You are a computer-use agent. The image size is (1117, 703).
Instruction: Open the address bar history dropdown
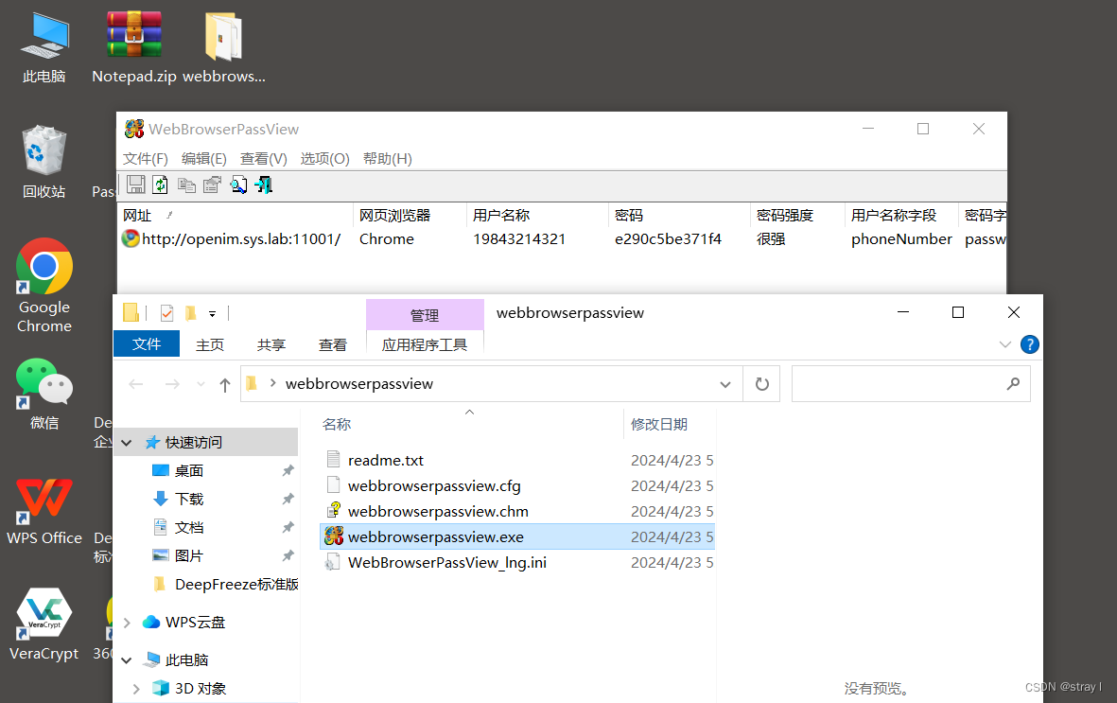tap(725, 384)
